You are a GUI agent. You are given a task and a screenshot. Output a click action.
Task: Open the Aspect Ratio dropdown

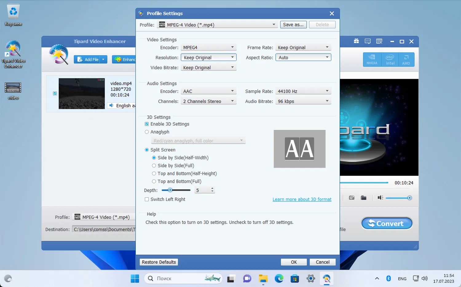point(303,58)
